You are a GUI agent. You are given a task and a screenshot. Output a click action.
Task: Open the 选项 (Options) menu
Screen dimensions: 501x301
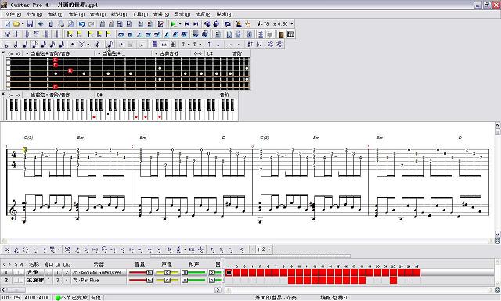[x=204, y=14]
